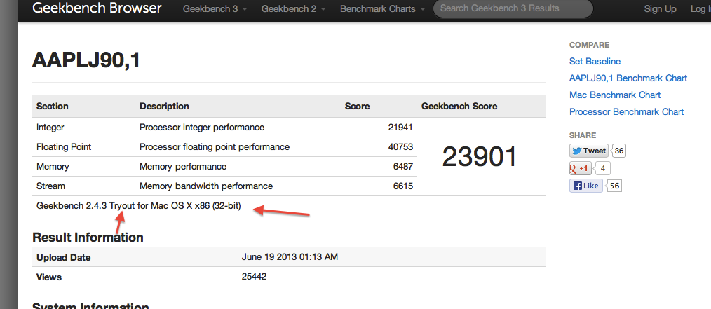This screenshot has height=309, width=711.
Task: Click the Upload Date row label
Action: (x=64, y=257)
